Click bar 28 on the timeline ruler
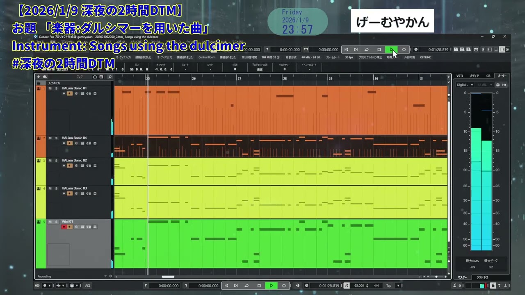The height and width of the screenshot is (295, 525). pos(285,78)
